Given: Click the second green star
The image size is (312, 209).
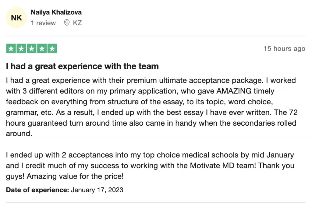Looking at the screenshot, I should click(21, 48).
